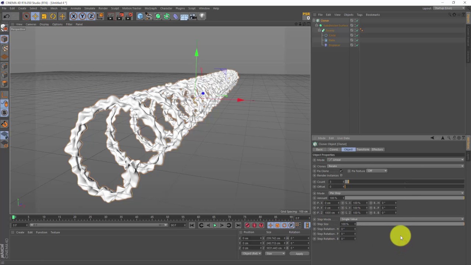471x265 pixels.
Task: Switch to the Transform tab
Action: pyautogui.click(x=362, y=149)
